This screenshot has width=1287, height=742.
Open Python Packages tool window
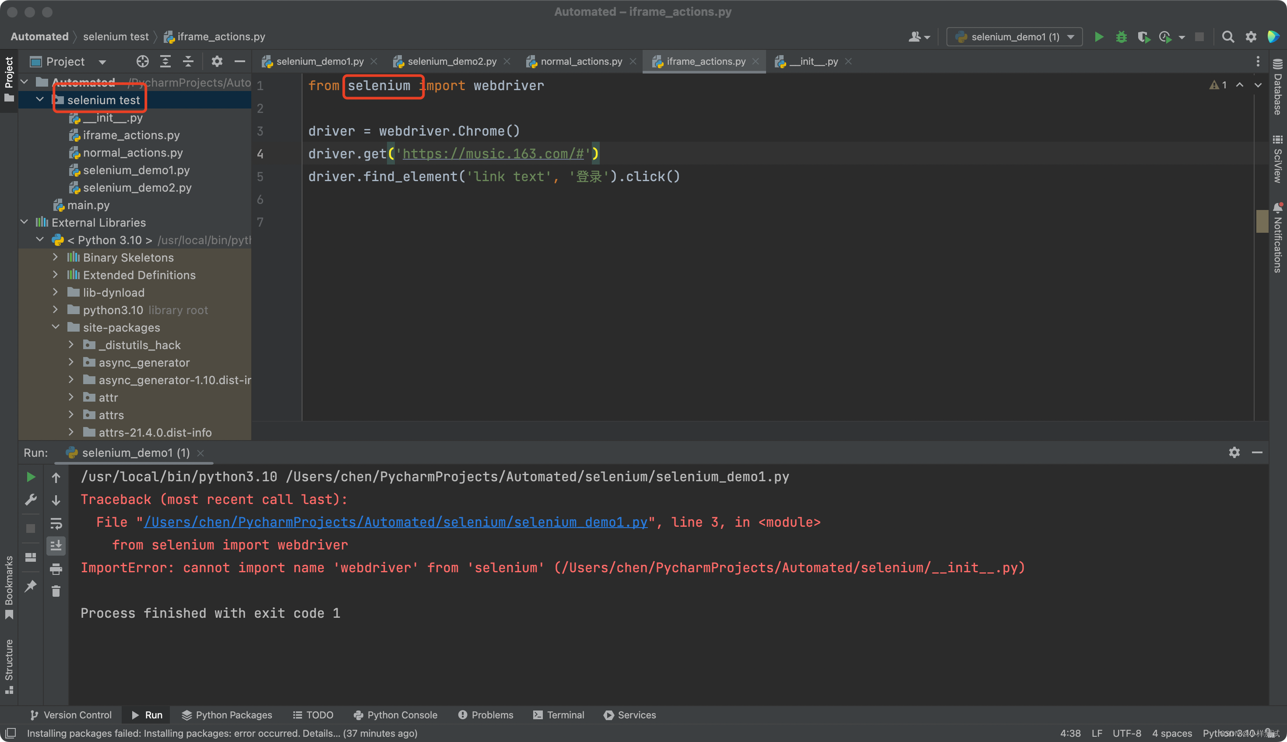click(226, 715)
